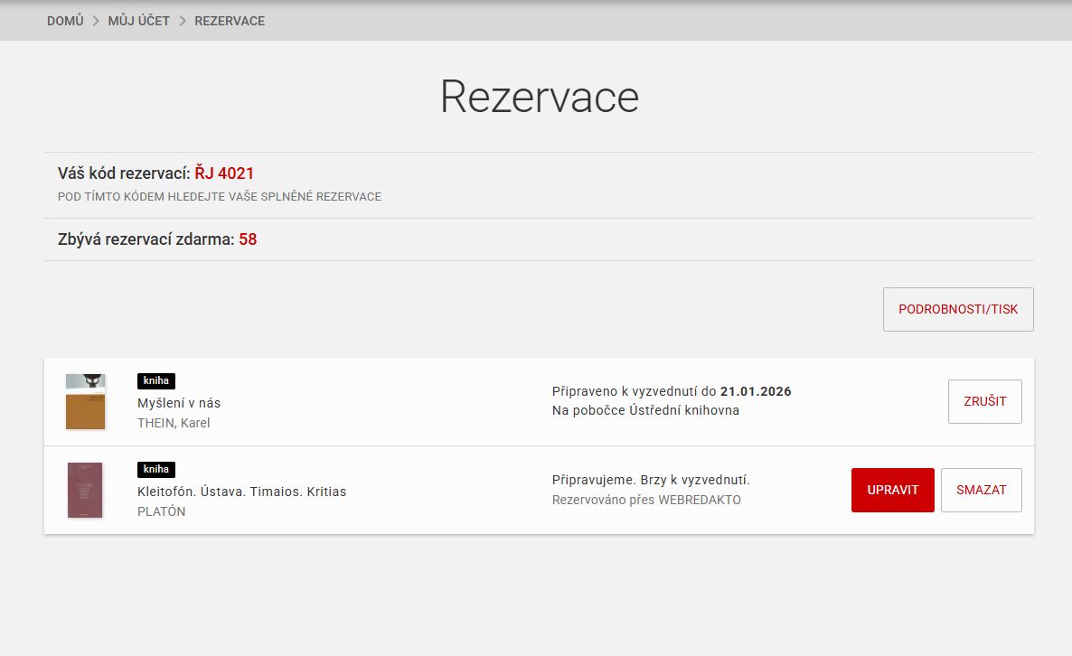Select author PLATÓN
Image resolution: width=1072 pixels, height=656 pixels.
tap(161, 511)
